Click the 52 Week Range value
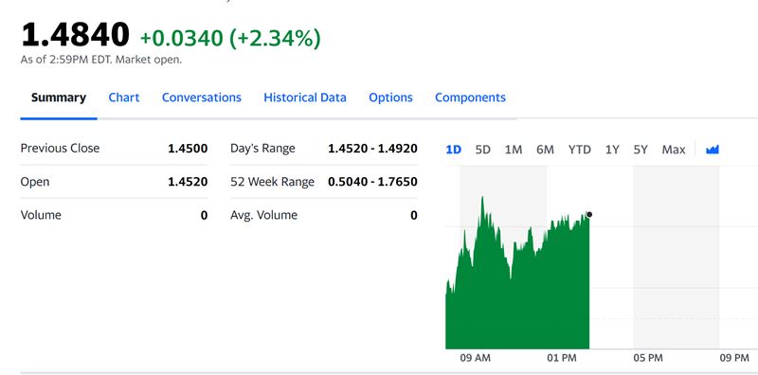758x375 pixels. coord(372,182)
